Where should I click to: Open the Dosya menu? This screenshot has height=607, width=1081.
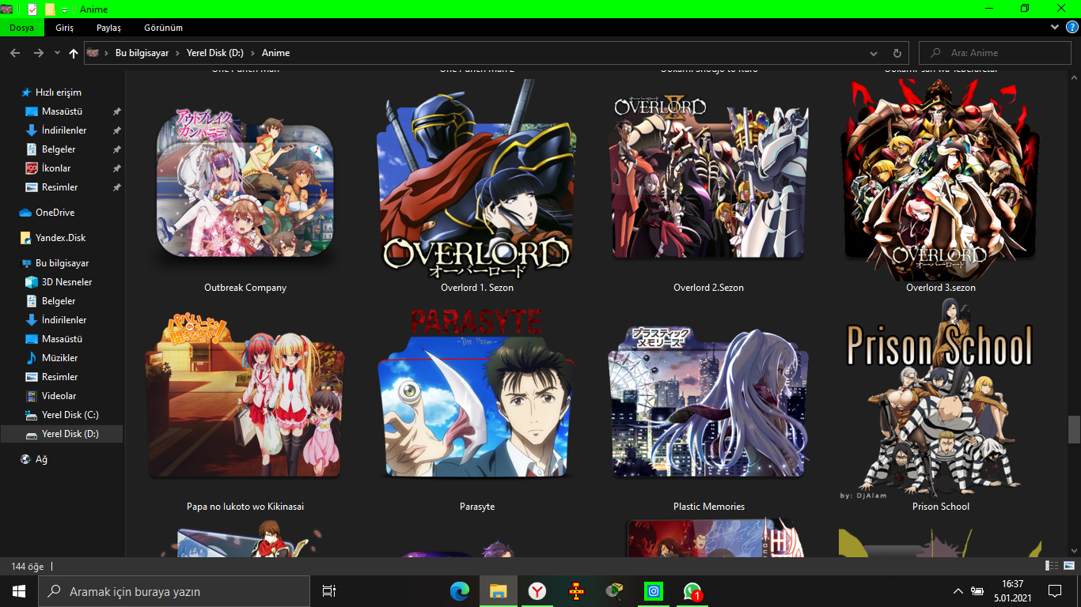(x=21, y=28)
